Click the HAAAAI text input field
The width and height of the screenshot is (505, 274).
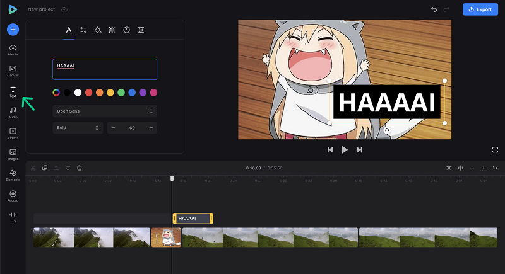pos(105,69)
